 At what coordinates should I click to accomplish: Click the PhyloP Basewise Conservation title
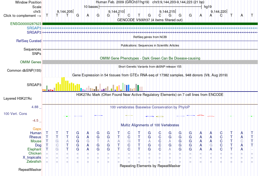(x=150, y=107)
